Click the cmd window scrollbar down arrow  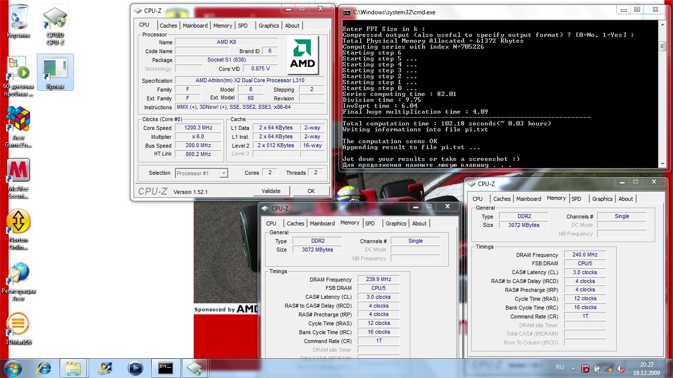point(662,165)
